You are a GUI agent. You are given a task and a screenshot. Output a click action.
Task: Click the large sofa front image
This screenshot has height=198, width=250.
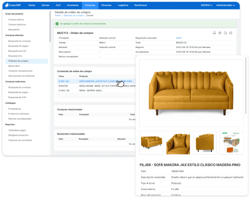191,93
